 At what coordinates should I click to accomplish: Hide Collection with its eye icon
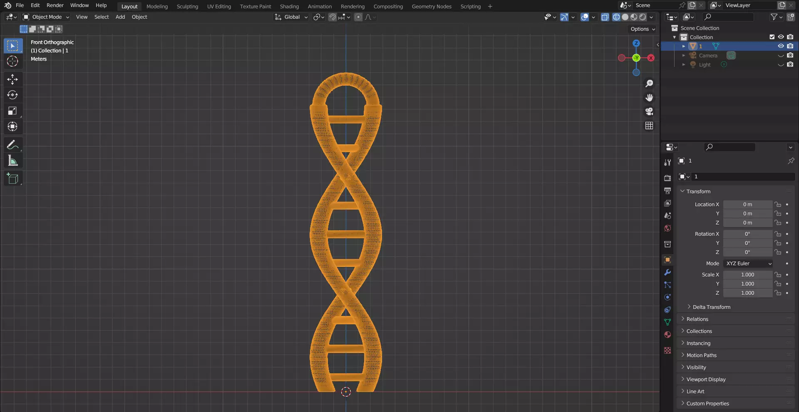click(781, 37)
